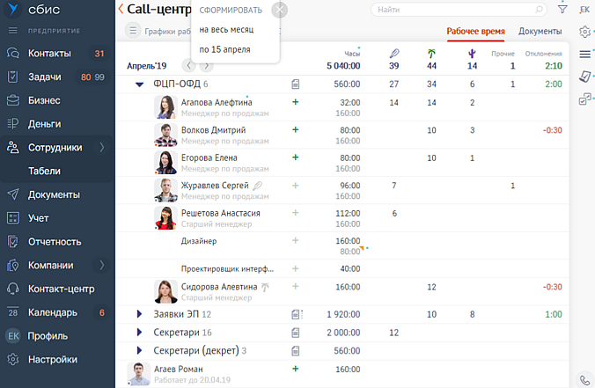Open the phone call icon
The width and height of the screenshot is (595, 388).
[x=584, y=380]
